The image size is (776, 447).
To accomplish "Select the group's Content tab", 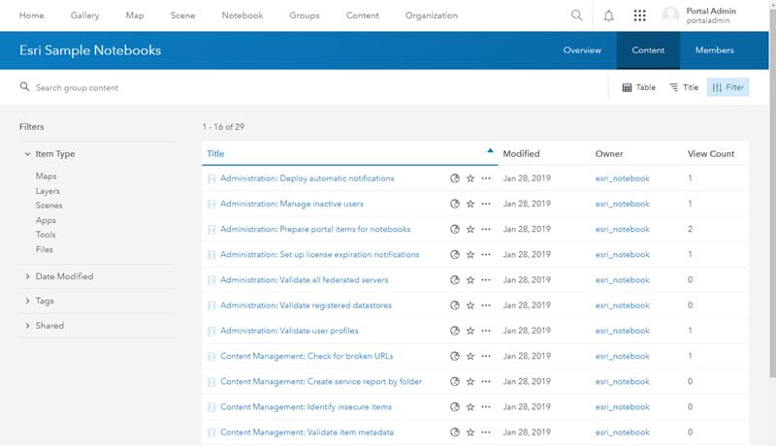I will click(648, 50).
